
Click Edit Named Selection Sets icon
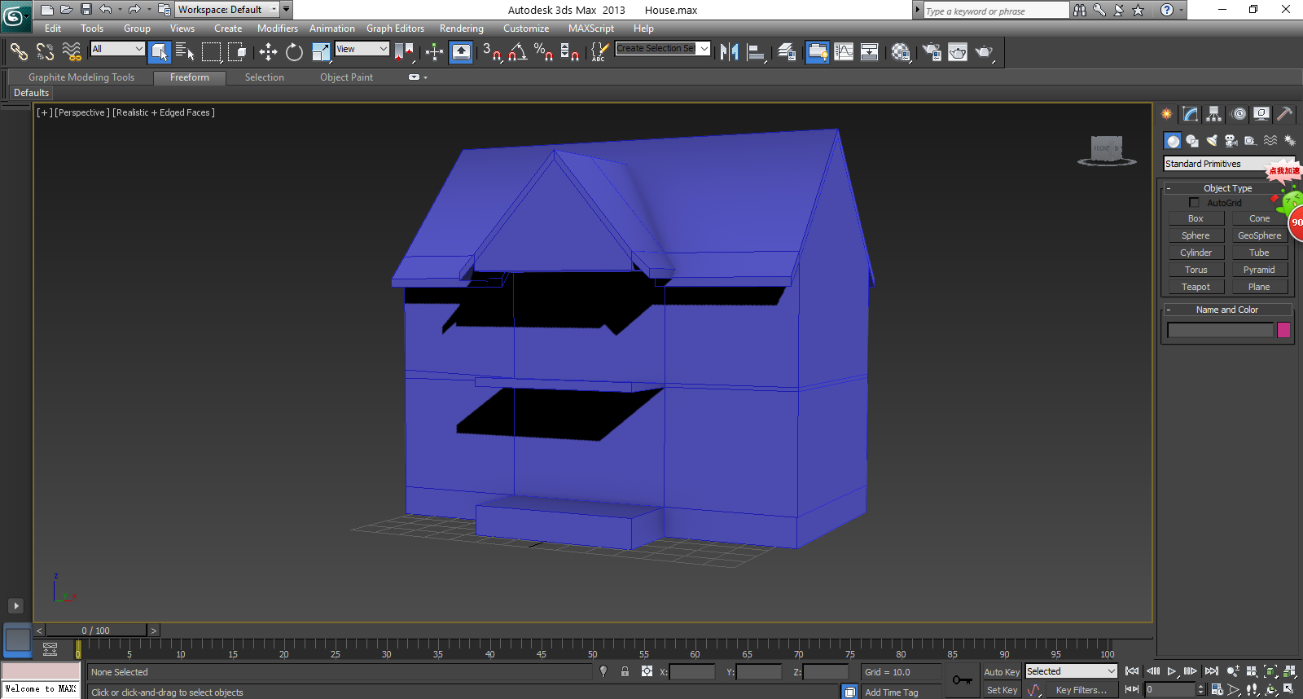[599, 52]
